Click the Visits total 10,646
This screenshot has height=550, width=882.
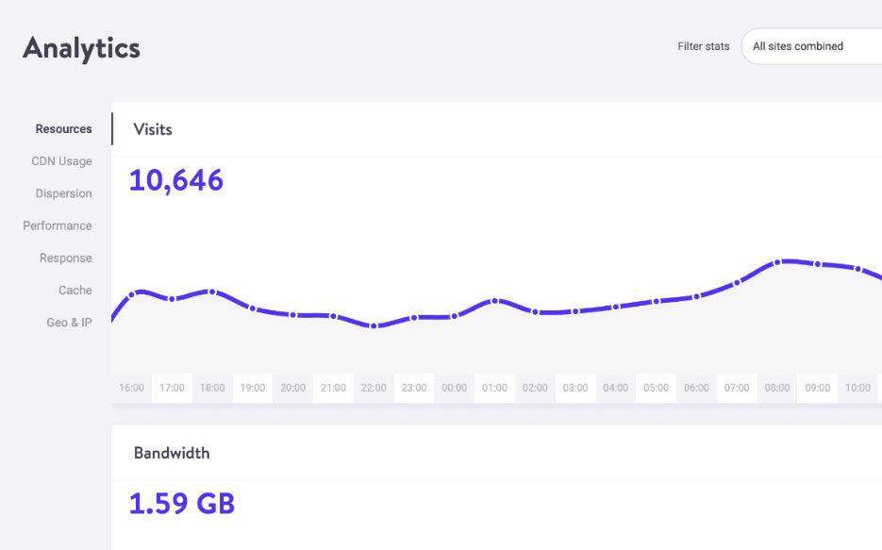(x=176, y=180)
